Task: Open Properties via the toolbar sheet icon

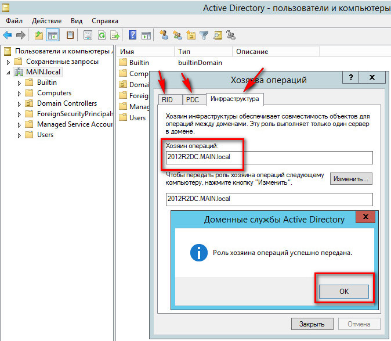Action: [88, 35]
